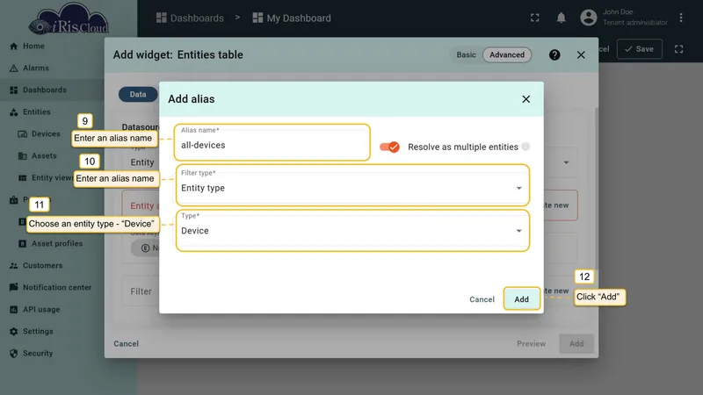Click the Save button in the top bar
This screenshot has width=703, height=395.
click(x=640, y=49)
